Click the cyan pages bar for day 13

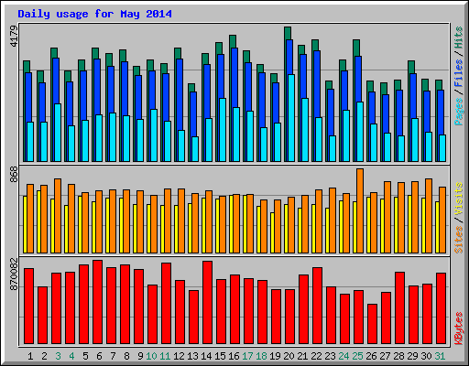195,149
